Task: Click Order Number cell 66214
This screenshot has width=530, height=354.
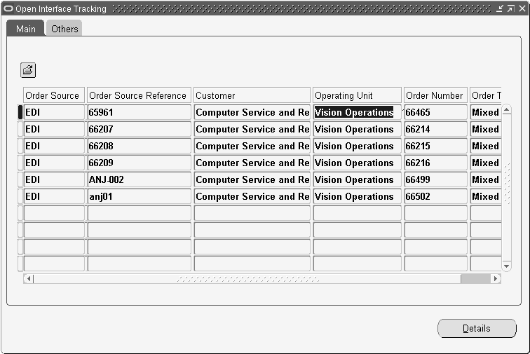Action: 435,129
